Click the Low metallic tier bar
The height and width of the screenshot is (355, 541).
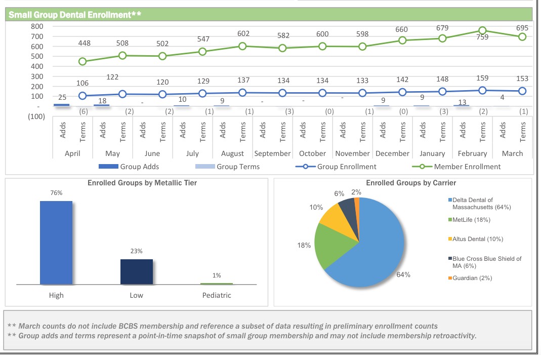(x=136, y=271)
